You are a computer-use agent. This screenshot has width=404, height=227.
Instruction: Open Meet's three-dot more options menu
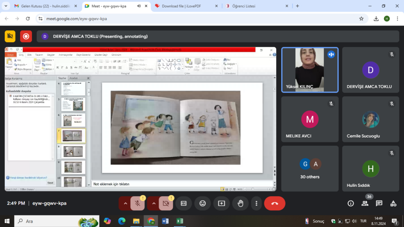[256, 203]
